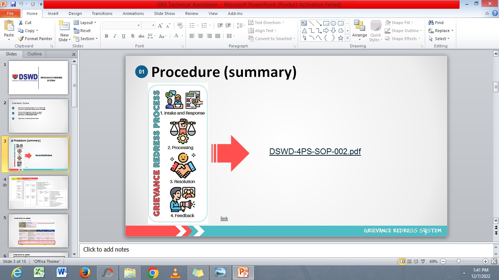Shrink the font with the smaller A icon

pos(168,26)
